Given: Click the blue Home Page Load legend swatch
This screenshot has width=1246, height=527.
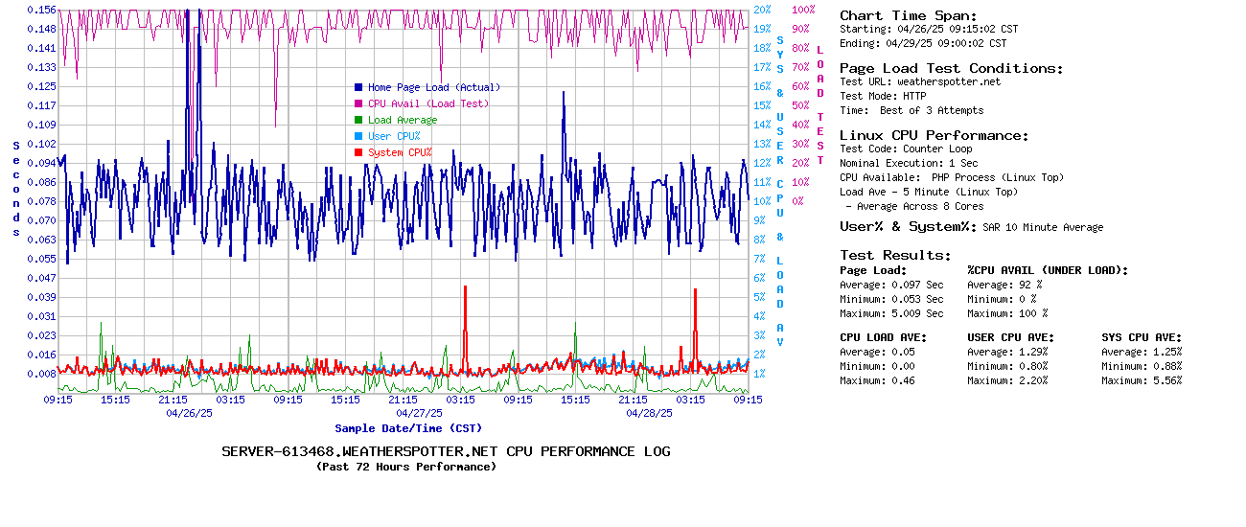Looking at the screenshot, I should pyautogui.click(x=358, y=87).
